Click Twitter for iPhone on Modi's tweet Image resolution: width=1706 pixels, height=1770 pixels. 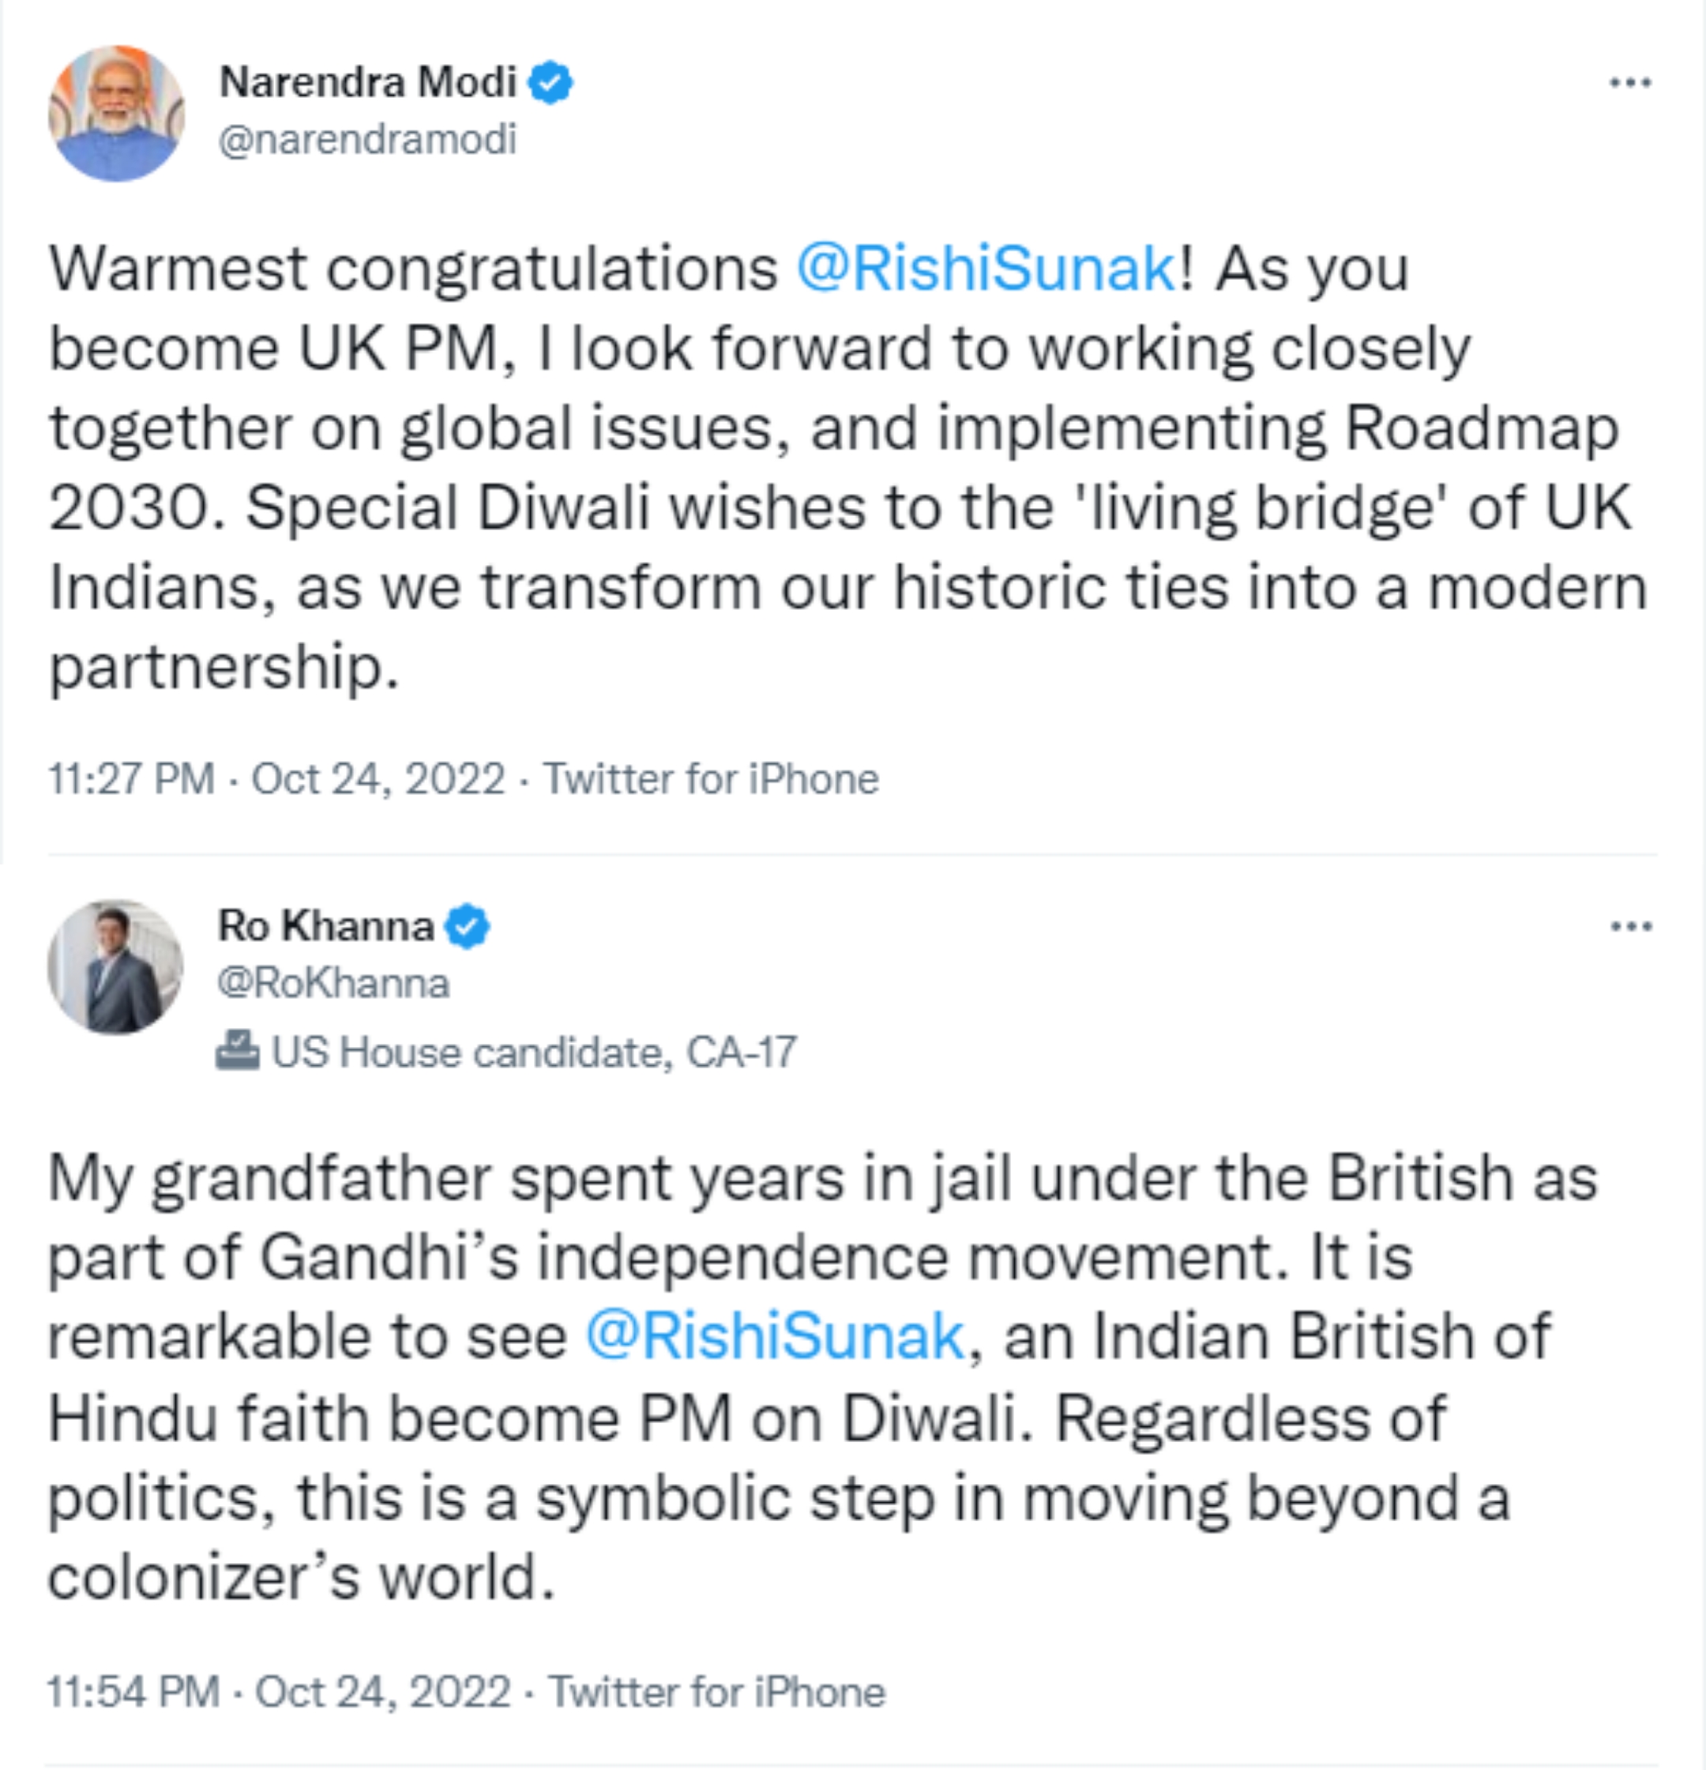(710, 778)
